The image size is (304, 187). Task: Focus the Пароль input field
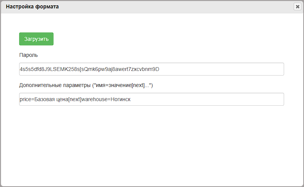coord(151,69)
